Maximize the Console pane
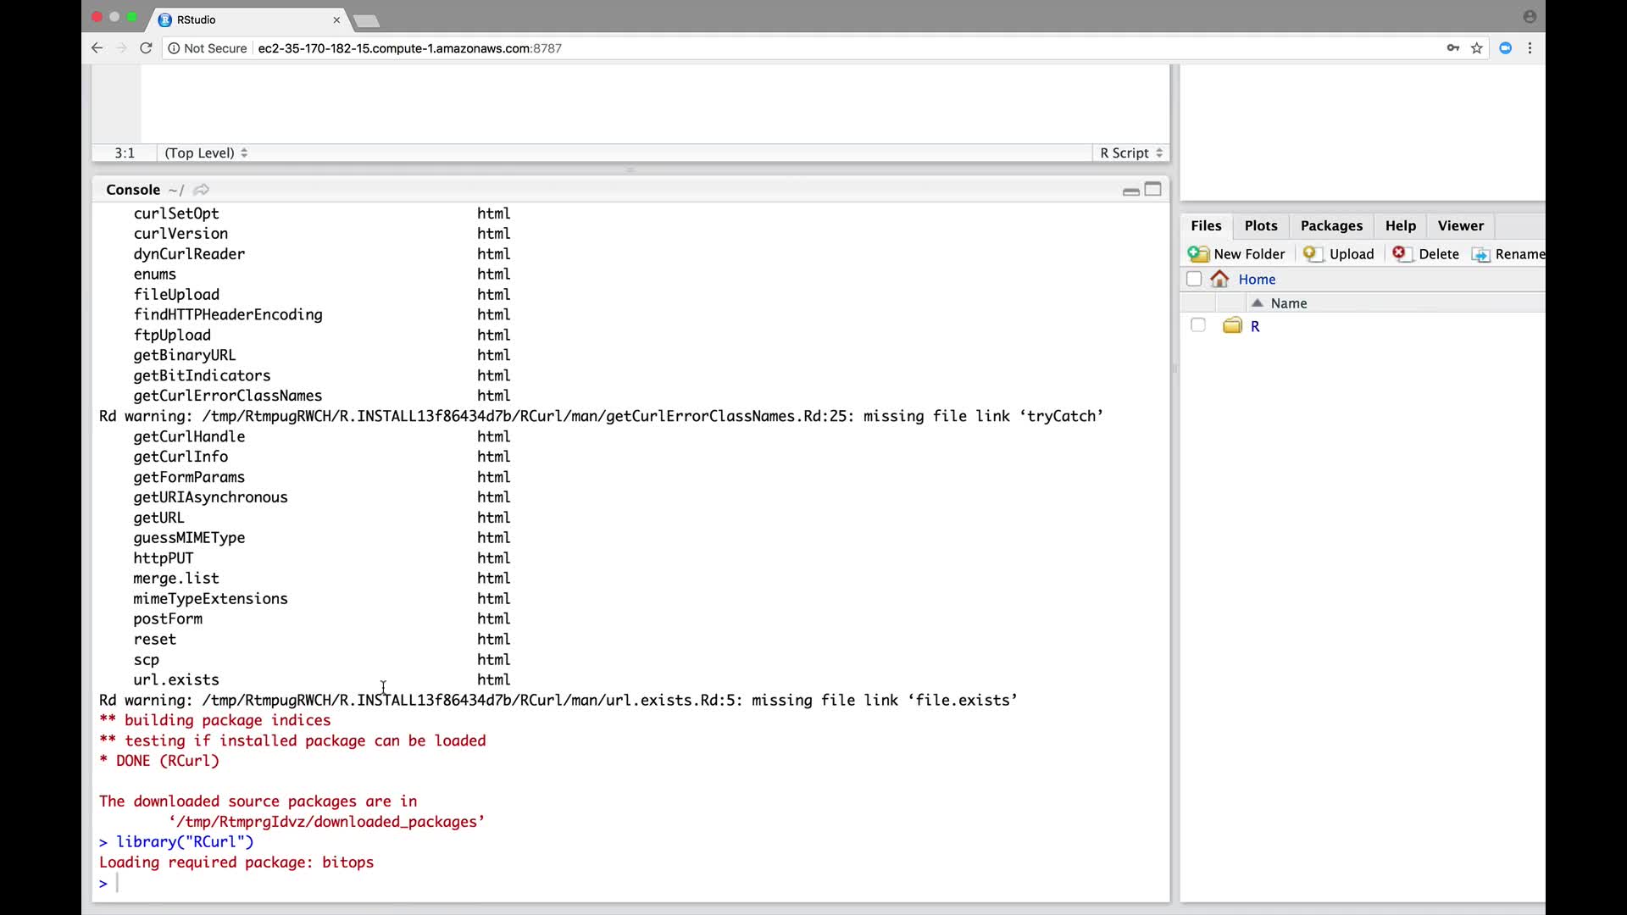This screenshot has height=915, width=1627. point(1153,189)
